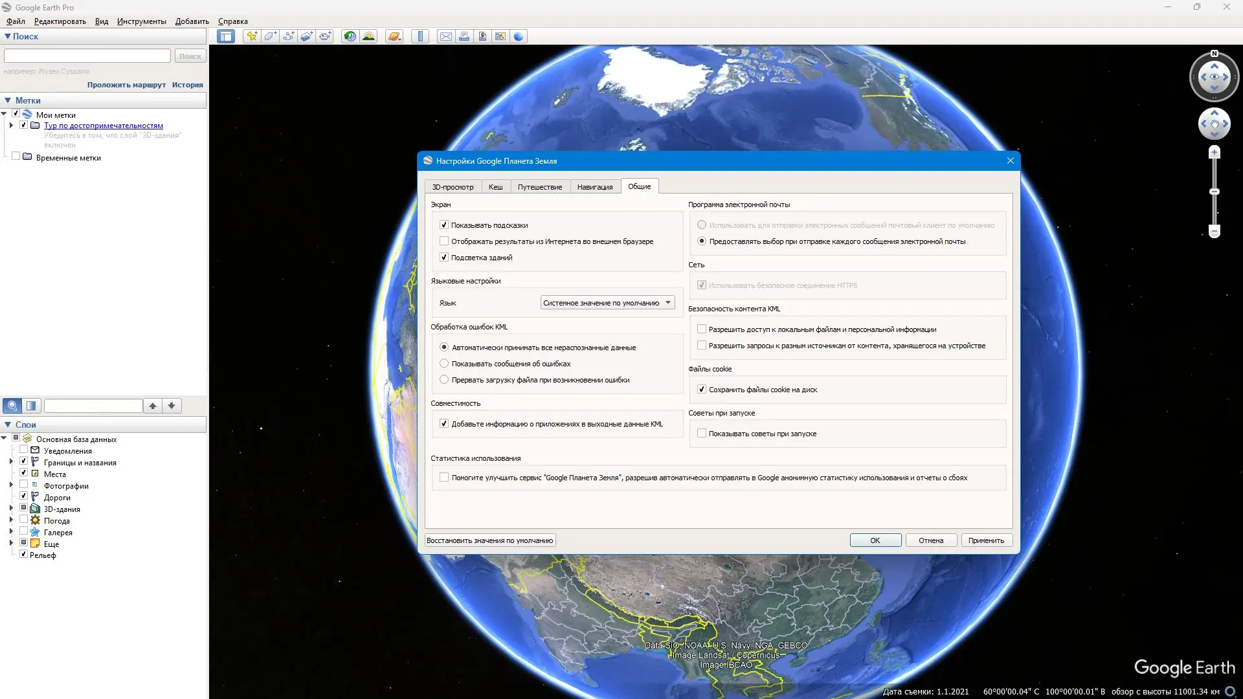
Task: Collapse the 'Слои' panel header
Action: tap(8, 425)
